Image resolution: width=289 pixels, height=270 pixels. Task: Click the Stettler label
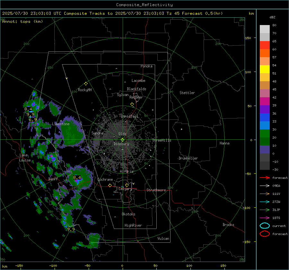pos(187,93)
